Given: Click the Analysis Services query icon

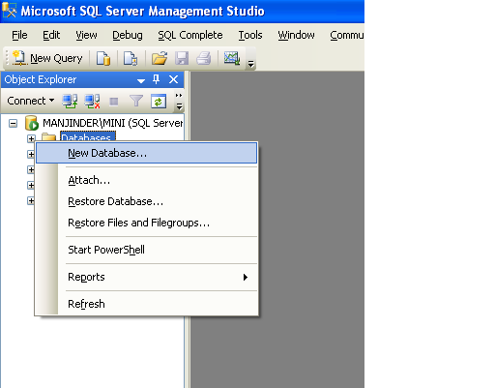Looking at the screenshot, I should 131,58.
